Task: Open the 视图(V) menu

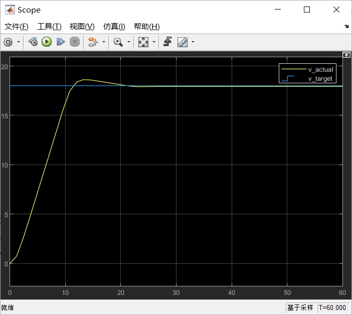Action: click(x=82, y=27)
